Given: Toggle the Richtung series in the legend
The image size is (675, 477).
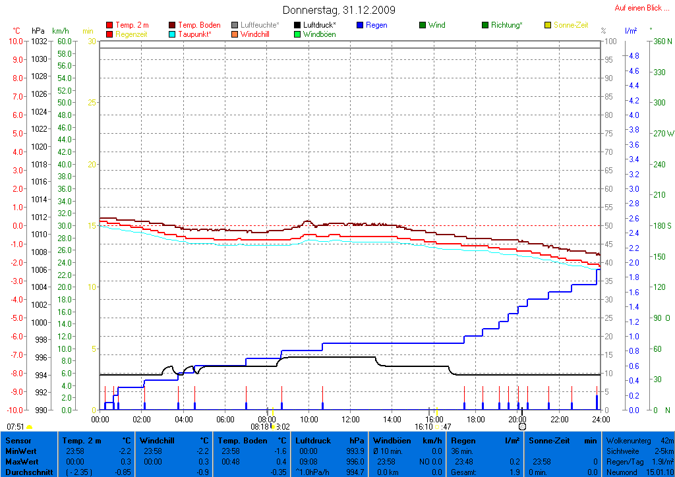Looking at the screenshot, I should point(506,25).
